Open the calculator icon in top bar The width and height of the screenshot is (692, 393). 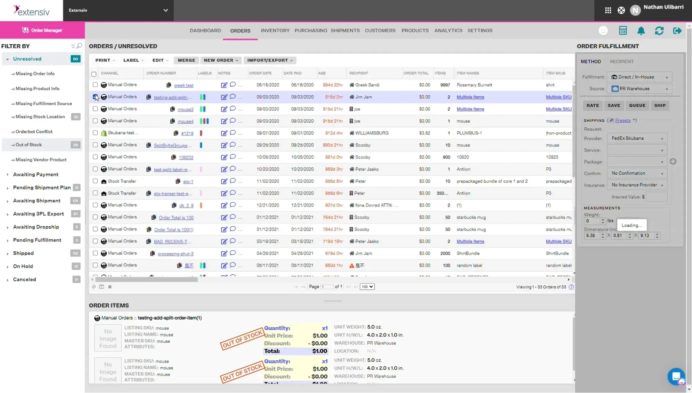click(623, 30)
